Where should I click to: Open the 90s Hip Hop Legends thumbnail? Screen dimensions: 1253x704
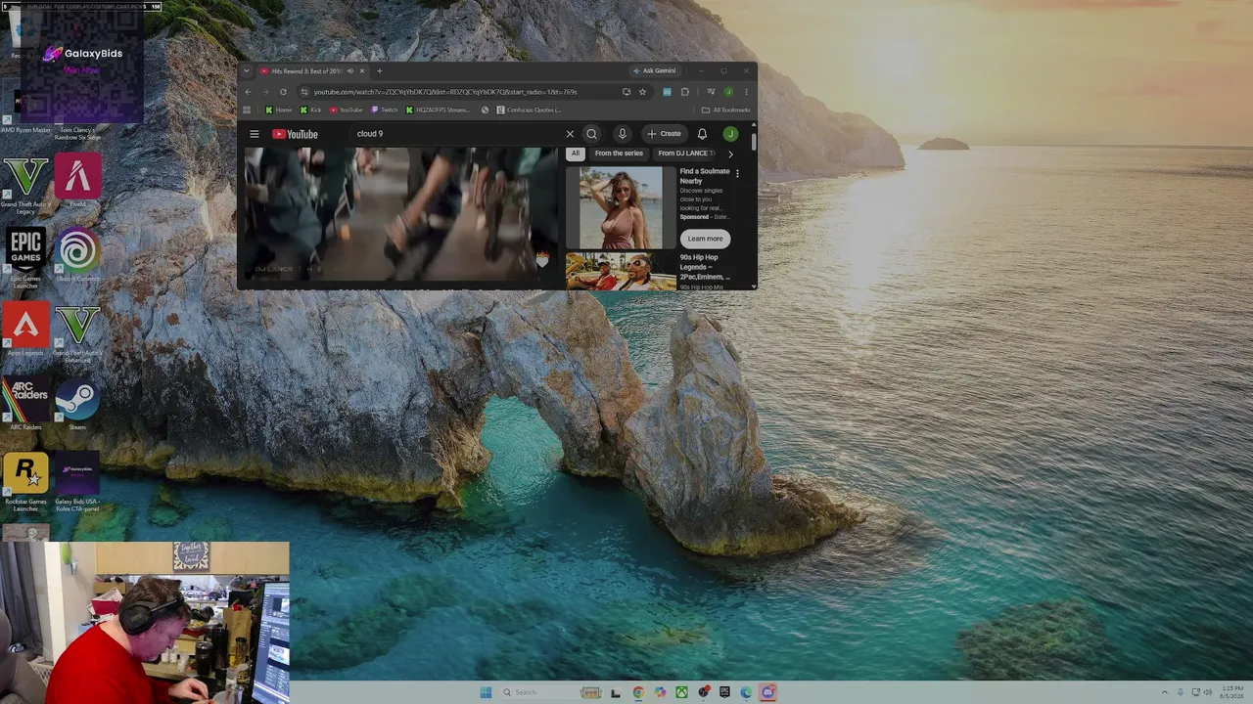(621, 272)
